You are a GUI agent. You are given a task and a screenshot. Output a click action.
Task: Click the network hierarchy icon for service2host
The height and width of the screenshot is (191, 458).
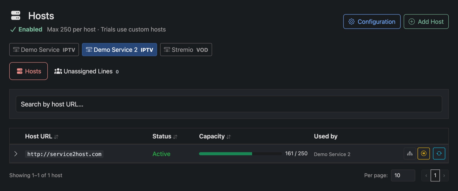[x=410, y=154]
